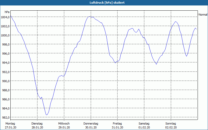
Task: Click the chart title 'Luftdruck [hPa] skaliert'
Action: pos(107,3)
